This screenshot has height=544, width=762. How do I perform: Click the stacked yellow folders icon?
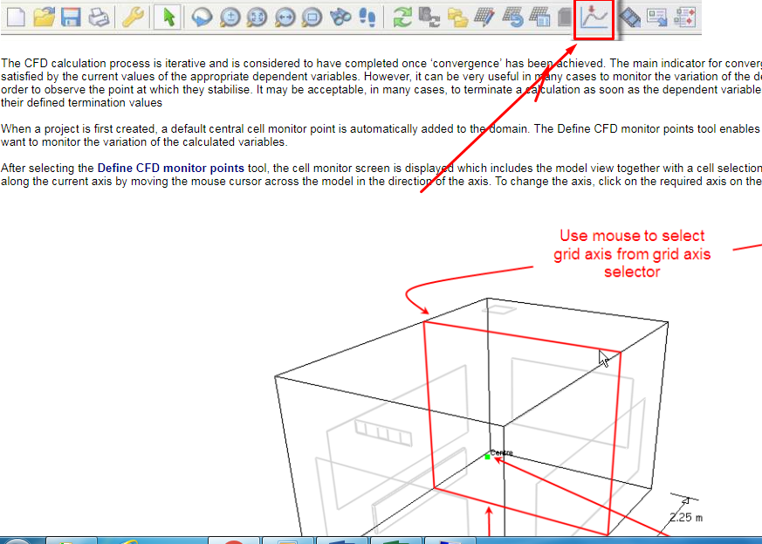(x=457, y=17)
